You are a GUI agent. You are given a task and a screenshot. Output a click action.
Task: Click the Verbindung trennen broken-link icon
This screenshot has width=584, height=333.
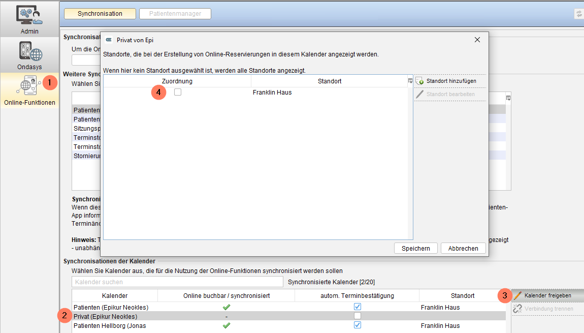(517, 309)
